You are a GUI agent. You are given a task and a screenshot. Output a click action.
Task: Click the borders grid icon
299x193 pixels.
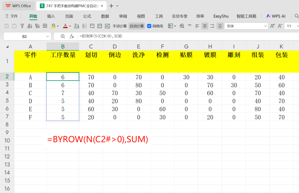point(45,26)
